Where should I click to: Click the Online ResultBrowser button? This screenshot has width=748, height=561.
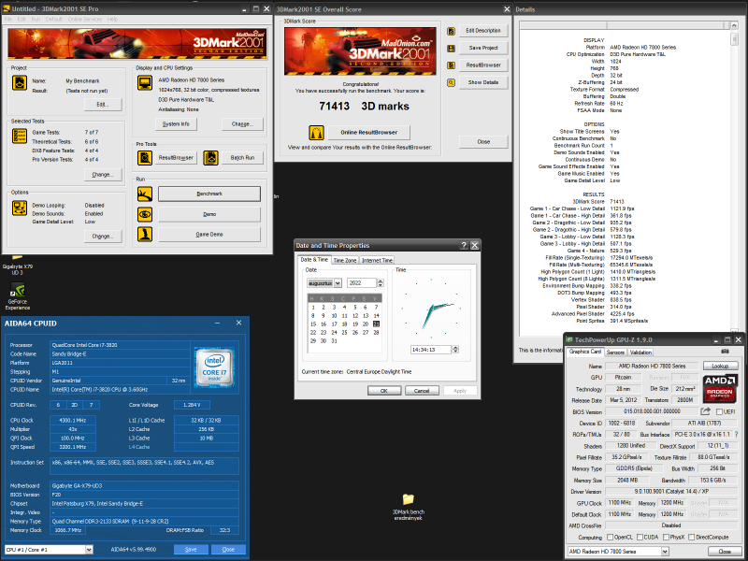click(x=368, y=132)
